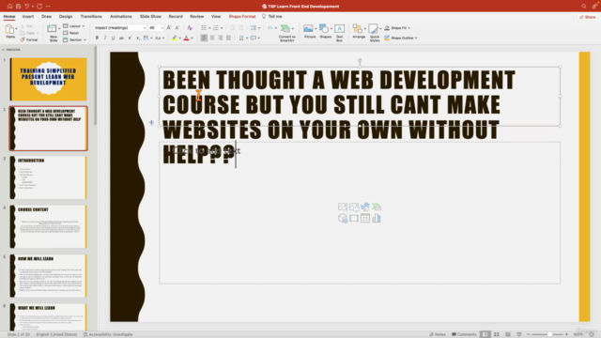
Task: Open the Layout dropdown
Action: [73, 26]
